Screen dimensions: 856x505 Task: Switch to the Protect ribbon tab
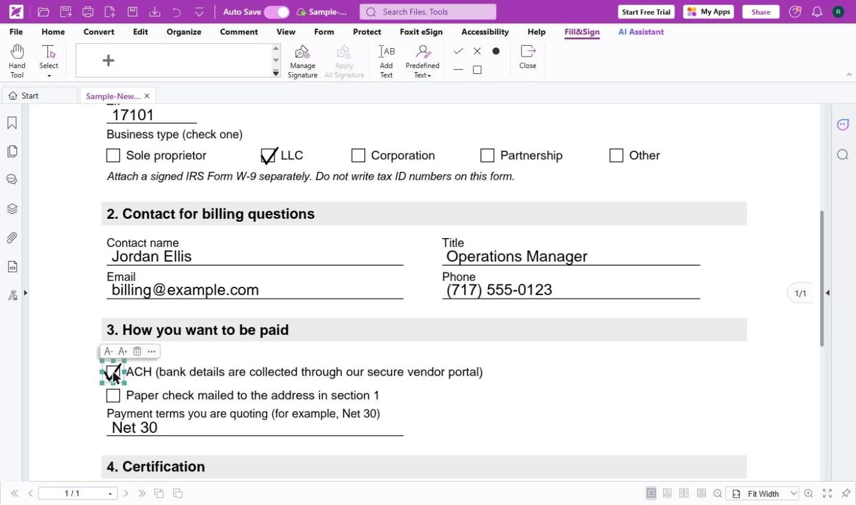[367, 32]
